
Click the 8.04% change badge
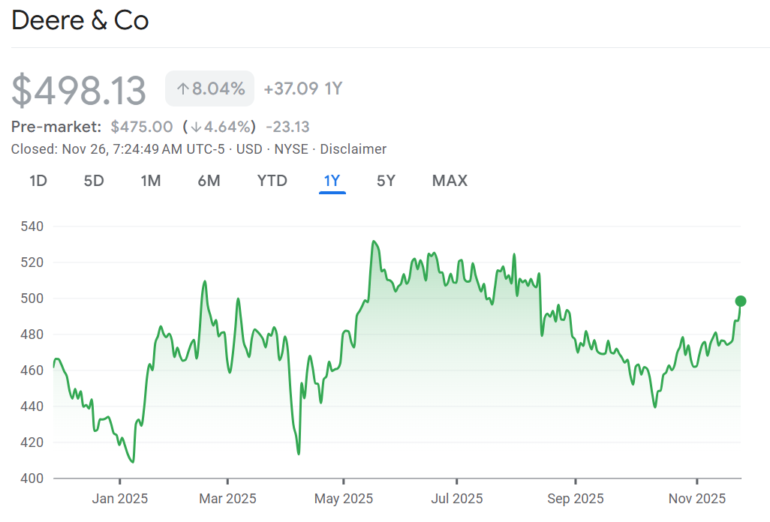tap(210, 89)
